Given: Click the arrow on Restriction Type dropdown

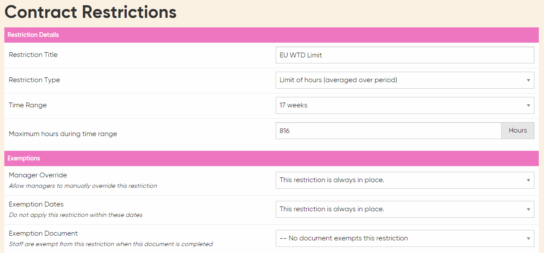Looking at the screenshot, I should (x=528, y=80).
